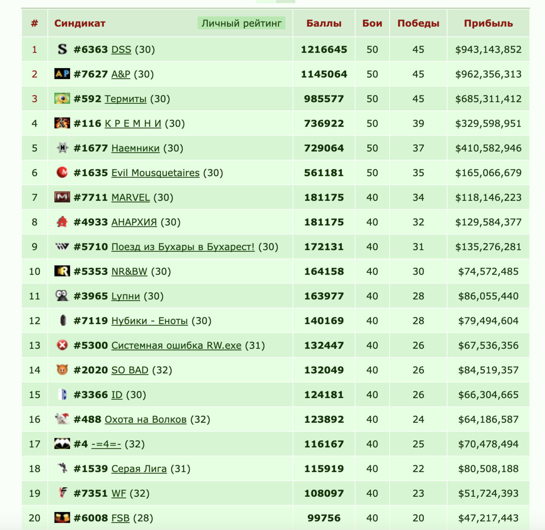The width and height of the screenshot is (545, 530).
Task: Click the A&P syndicate logo icon
Action: (x=62, y=74)
